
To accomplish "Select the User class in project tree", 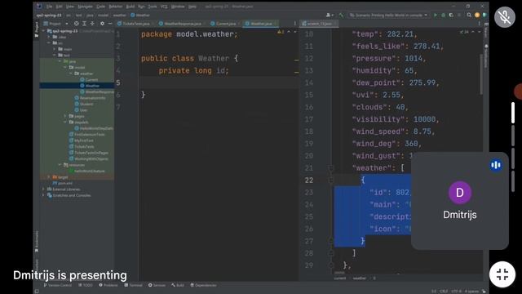I will (82, 110).
